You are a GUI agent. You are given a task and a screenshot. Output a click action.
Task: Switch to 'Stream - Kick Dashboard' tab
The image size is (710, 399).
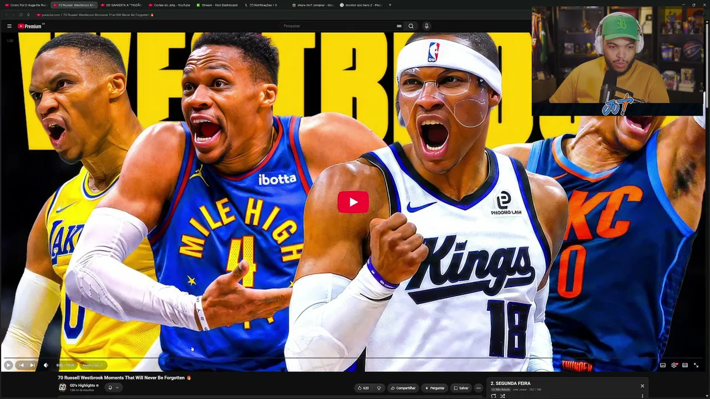tap(217, 5)
